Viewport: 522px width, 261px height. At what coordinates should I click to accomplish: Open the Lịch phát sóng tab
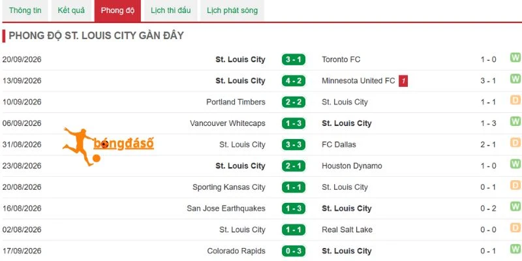pos(232,10)
